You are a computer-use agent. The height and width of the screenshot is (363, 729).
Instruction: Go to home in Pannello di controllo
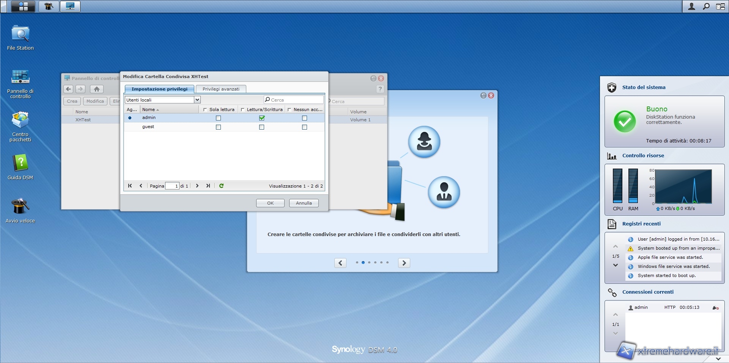97,89
